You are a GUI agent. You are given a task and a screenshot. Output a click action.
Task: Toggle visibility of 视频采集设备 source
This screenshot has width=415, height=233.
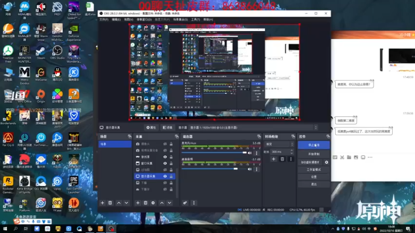[x=165, y=150]
